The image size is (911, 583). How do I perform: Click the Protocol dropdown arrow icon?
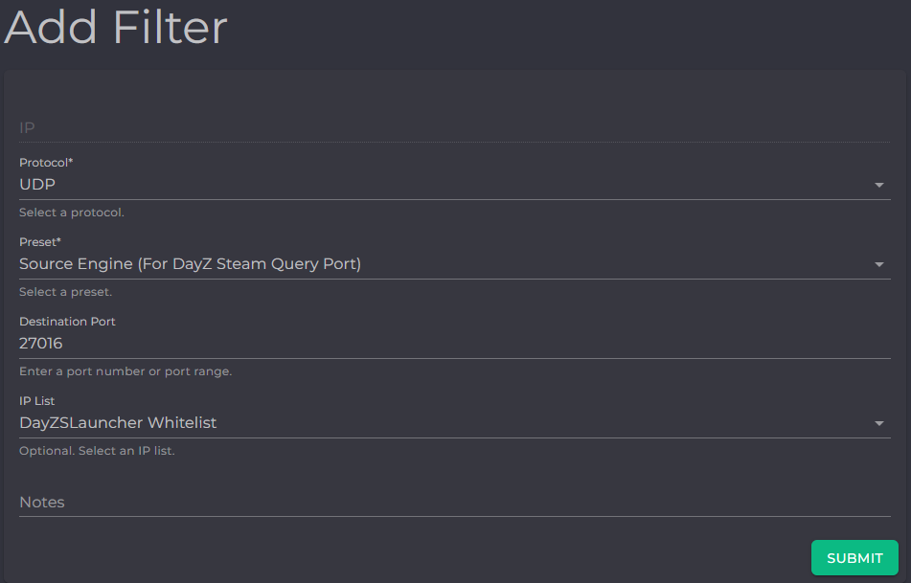[x=879, y=185]
